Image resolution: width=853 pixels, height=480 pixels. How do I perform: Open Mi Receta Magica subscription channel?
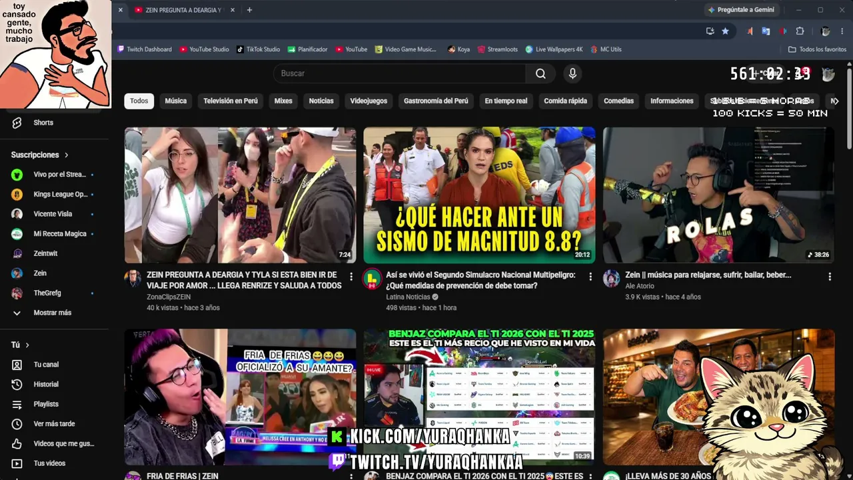click(x=54, y=234)
